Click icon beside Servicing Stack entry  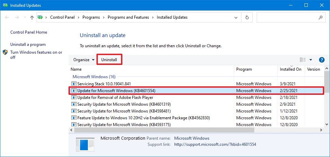point(74,84)
